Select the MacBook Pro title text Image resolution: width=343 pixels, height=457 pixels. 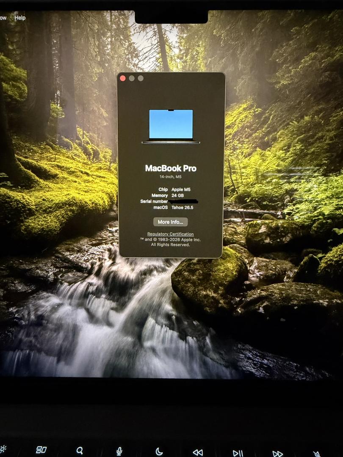point(171,168)
